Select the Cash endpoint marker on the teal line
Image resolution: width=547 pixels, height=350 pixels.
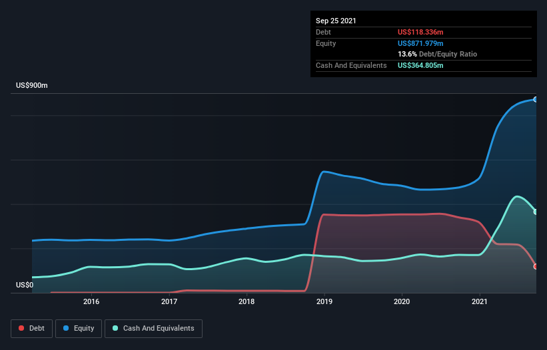point(536,212)
